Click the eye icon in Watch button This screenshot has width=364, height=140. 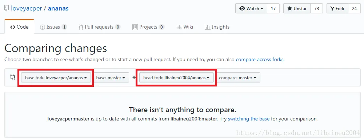242,9
